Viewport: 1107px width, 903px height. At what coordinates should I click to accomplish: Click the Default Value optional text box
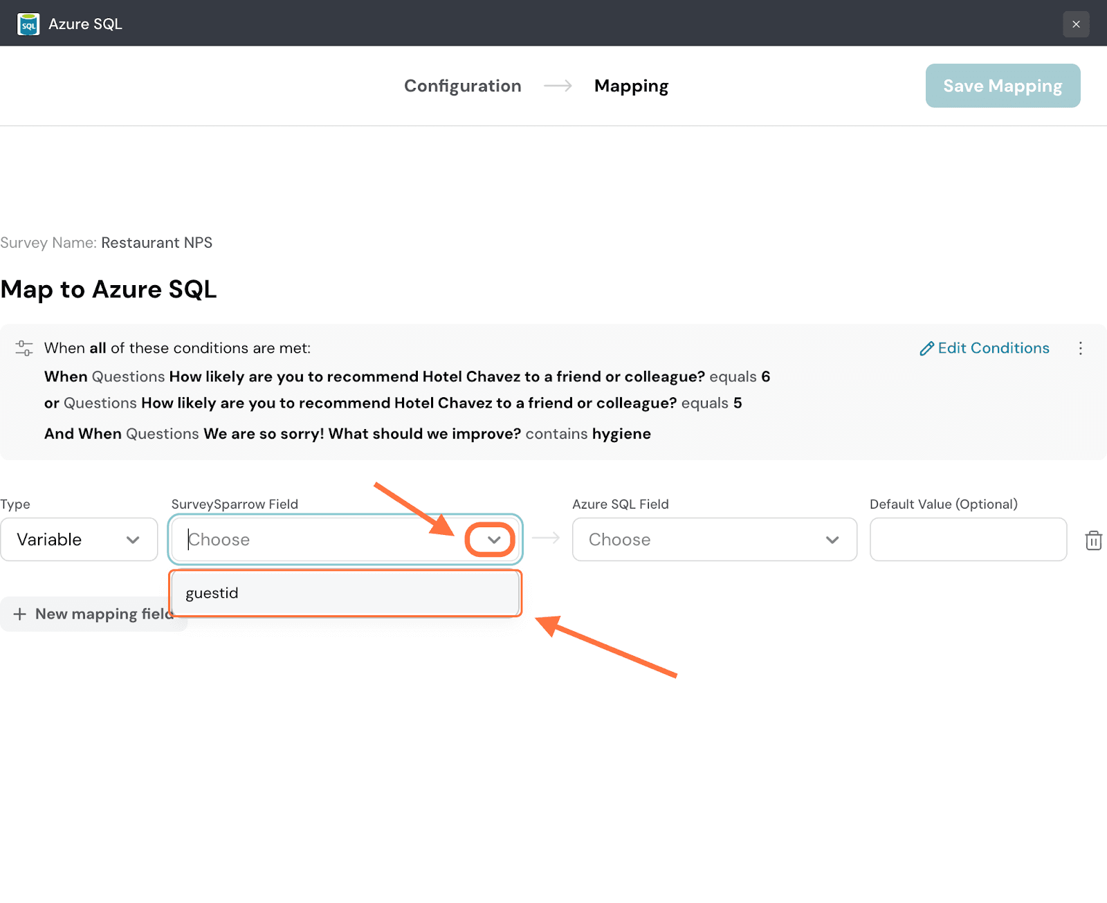coord(967,540)
